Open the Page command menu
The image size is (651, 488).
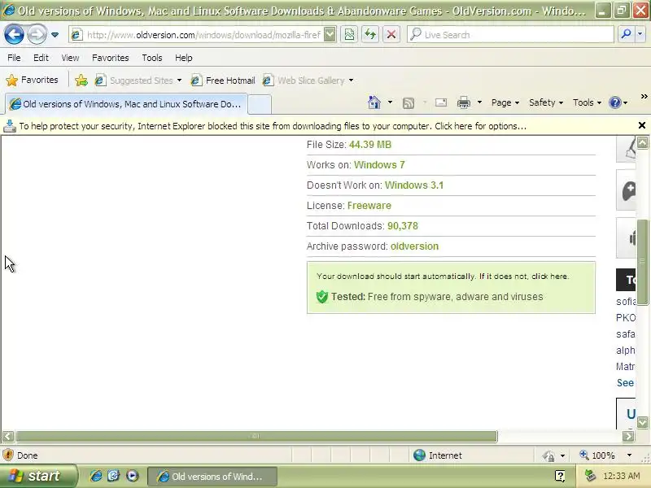coord(505,102)
